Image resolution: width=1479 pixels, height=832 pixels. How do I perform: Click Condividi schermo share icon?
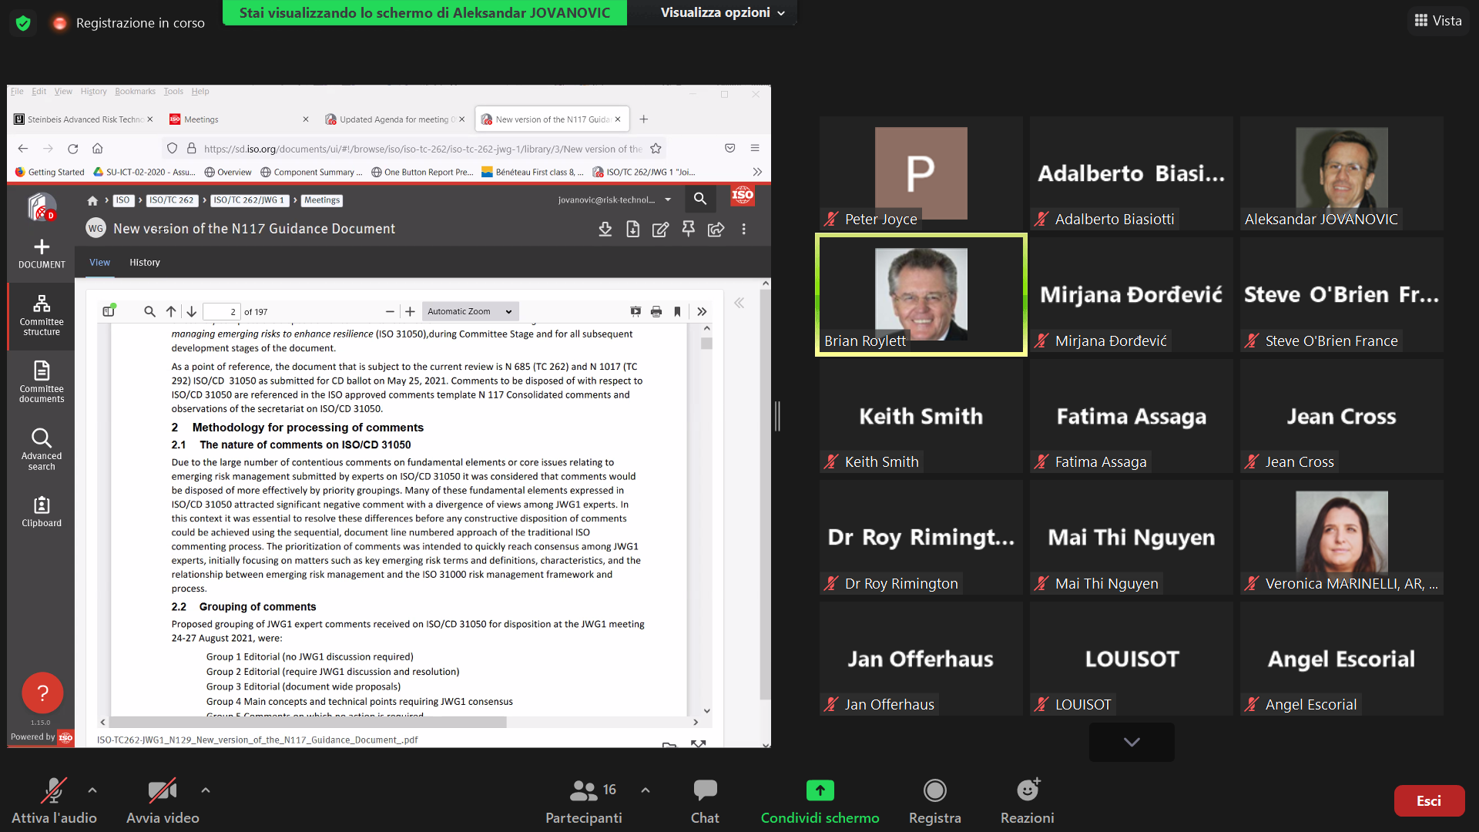coord(820,791)
